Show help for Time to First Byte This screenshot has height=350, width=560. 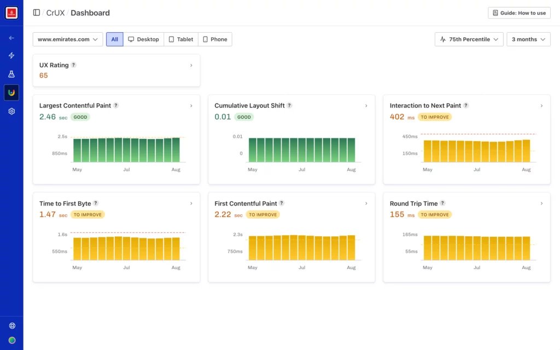96,203
